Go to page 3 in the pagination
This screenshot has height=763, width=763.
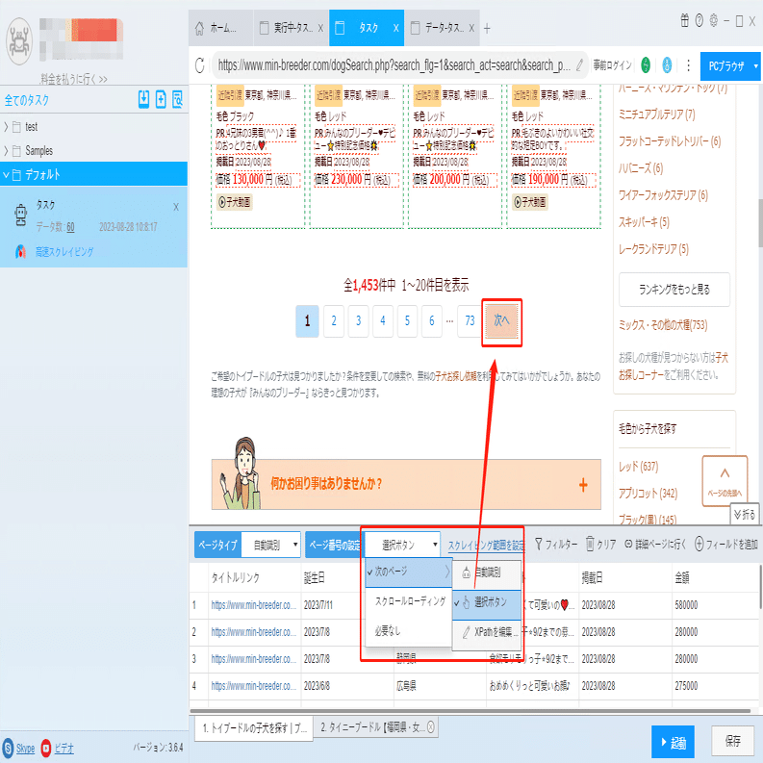(358, 320)
